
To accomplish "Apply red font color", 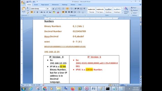I will point(58,12).
